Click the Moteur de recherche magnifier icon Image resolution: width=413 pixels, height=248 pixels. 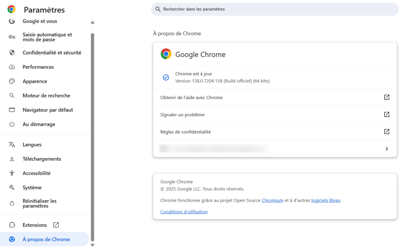tap(12, 95)
